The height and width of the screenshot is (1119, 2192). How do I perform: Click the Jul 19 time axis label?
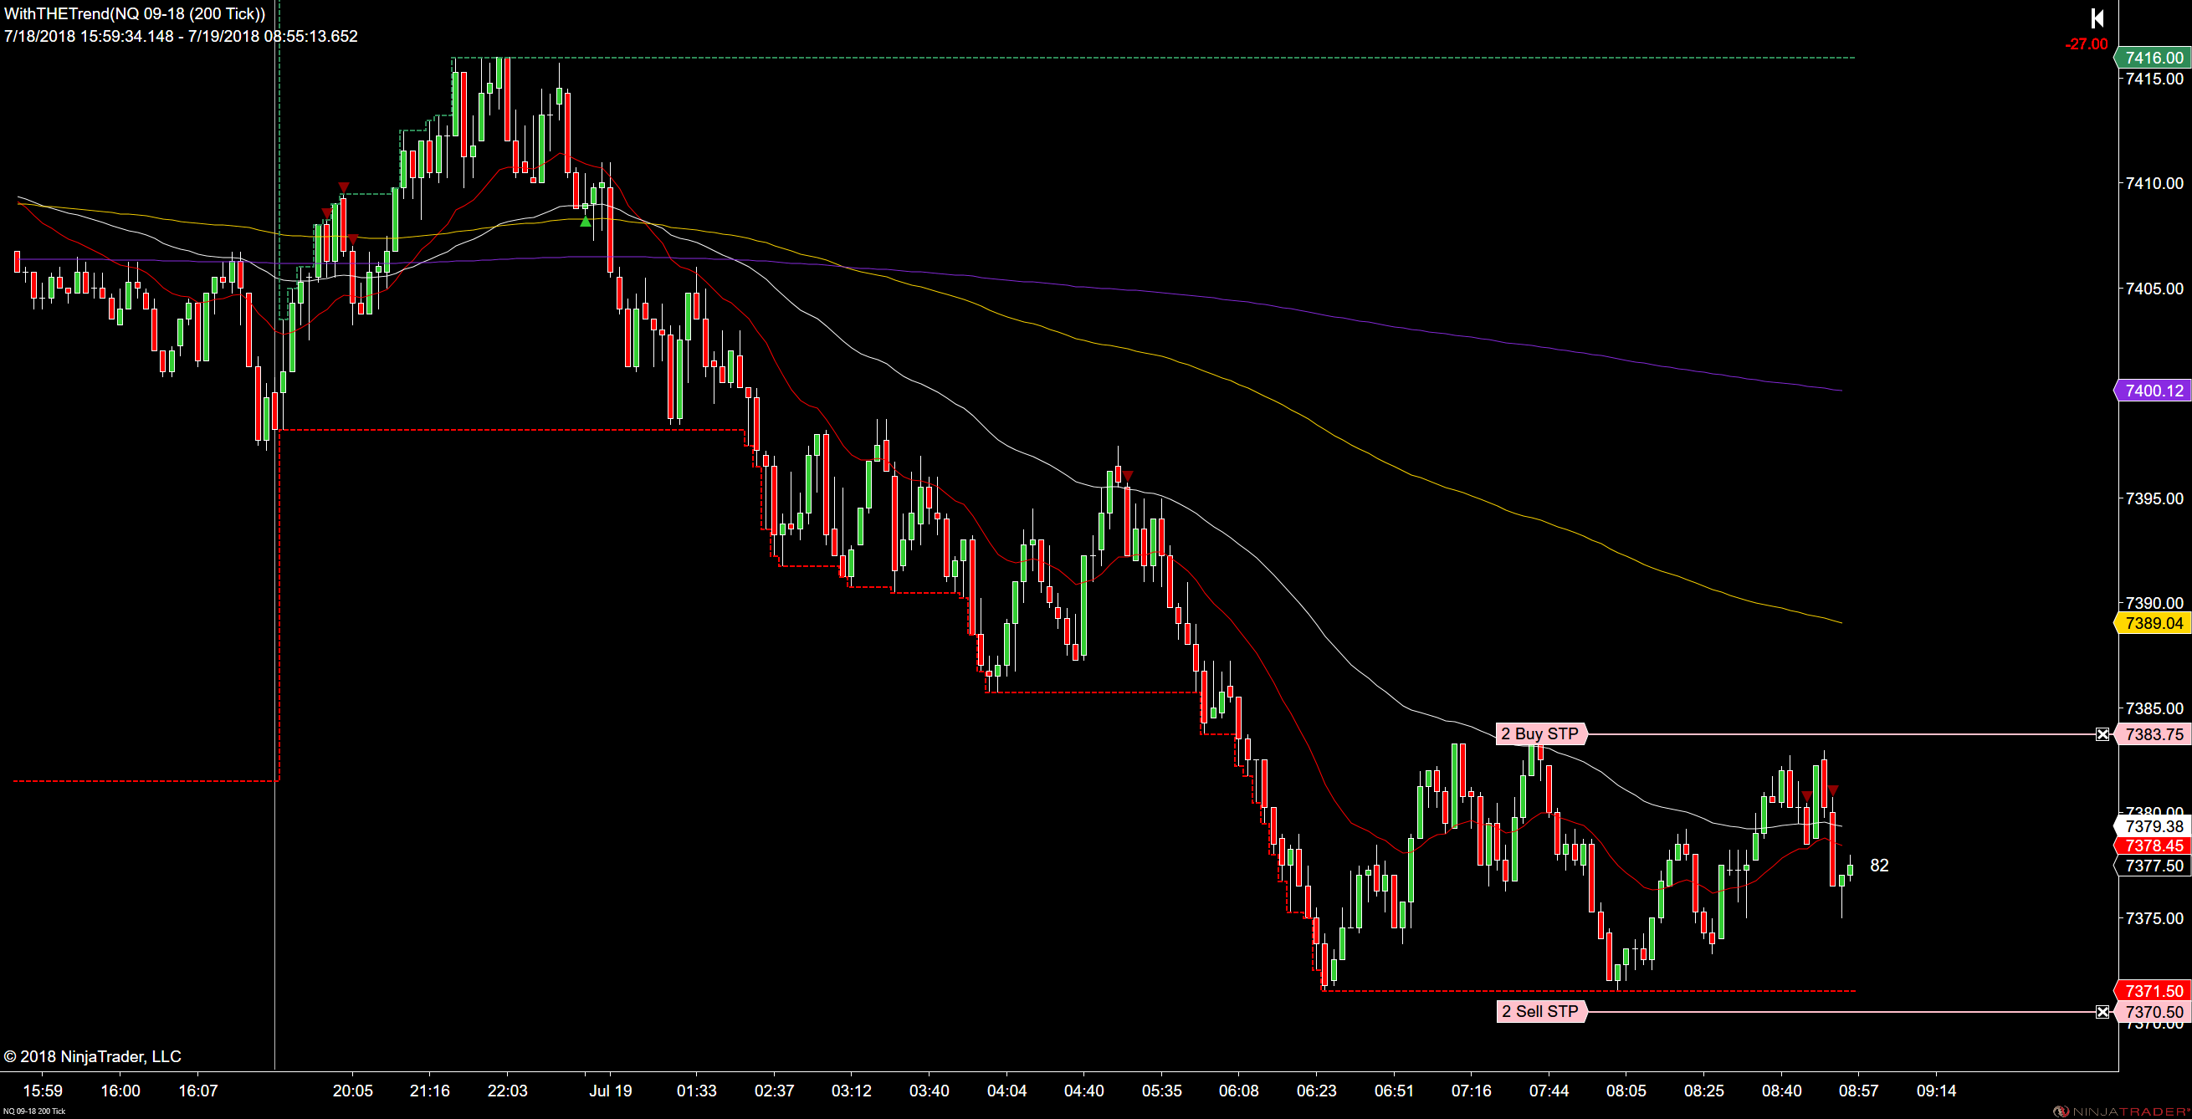610,1090
